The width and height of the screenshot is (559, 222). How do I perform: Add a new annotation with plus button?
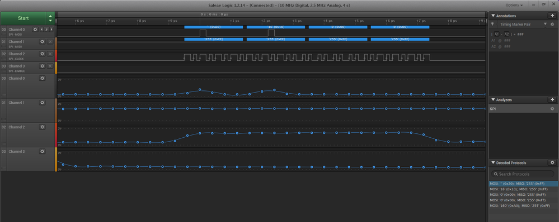(x=552, y=16)
